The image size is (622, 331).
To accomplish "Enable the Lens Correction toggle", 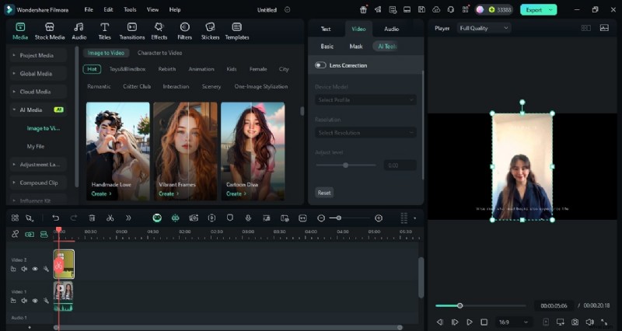I will 320,65.
